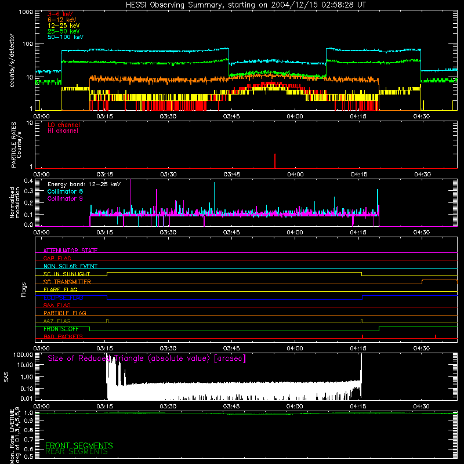Click the Energy band: 12-25 keV label

84,184
